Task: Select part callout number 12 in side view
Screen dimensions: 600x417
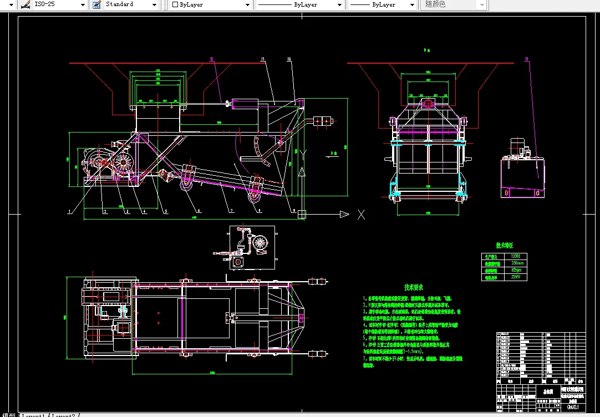Action: (x=211, y=59)
